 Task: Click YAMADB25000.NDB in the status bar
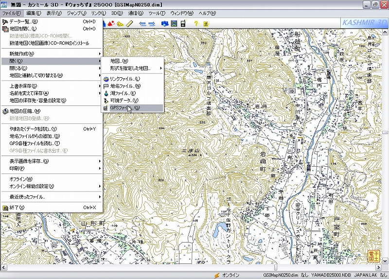[331, 275]
